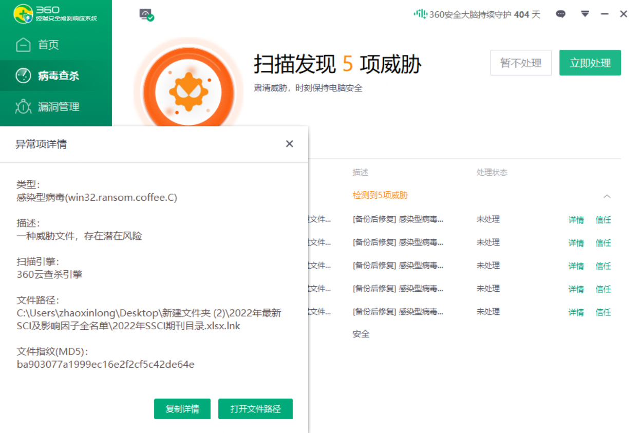
Task: Click the 360 security brain waveform icon
Action: pos(420,14)
